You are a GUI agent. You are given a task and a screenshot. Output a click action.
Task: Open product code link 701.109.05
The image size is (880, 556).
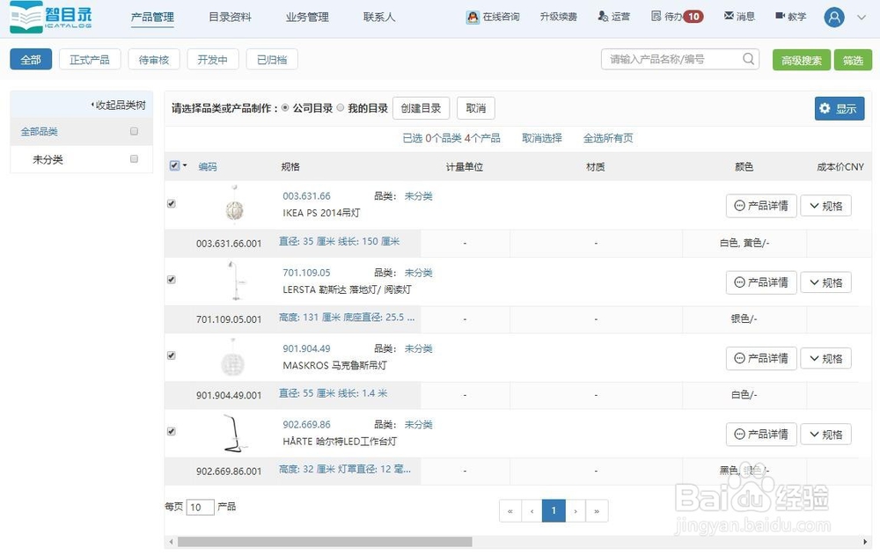click(x=306, y=273)
